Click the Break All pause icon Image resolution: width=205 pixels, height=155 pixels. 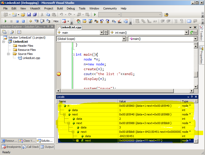click(x=11, y=21)
